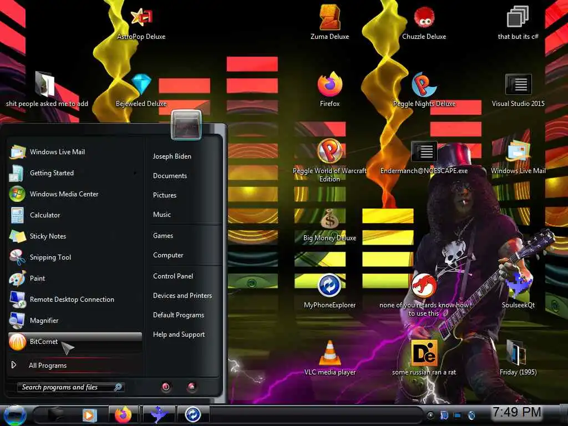568x426 pixels.
Task: Open Windows Live Mail in the Start menu
Action: click(x=75, y=152)
